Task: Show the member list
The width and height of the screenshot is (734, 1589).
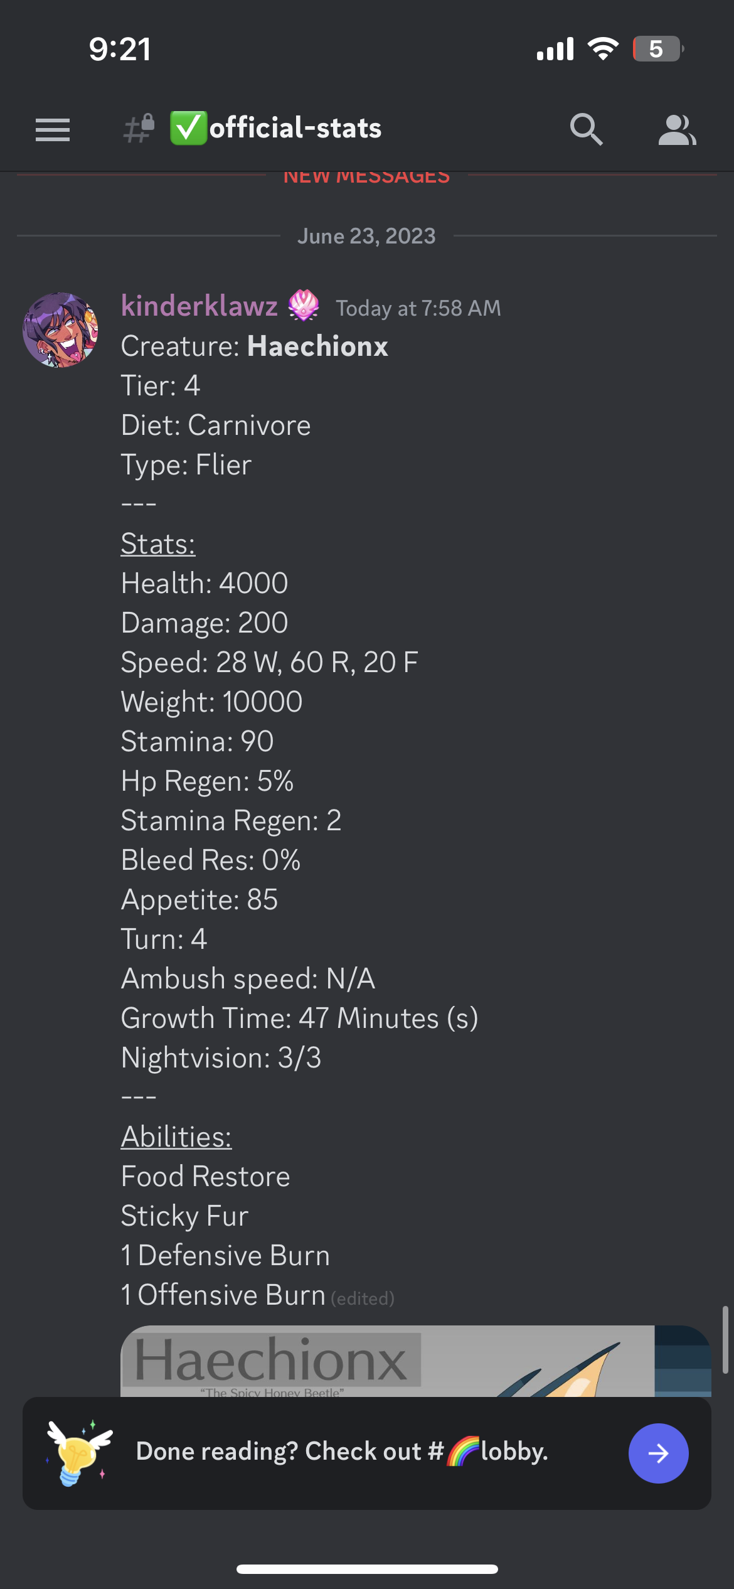Action: point(678,129)
